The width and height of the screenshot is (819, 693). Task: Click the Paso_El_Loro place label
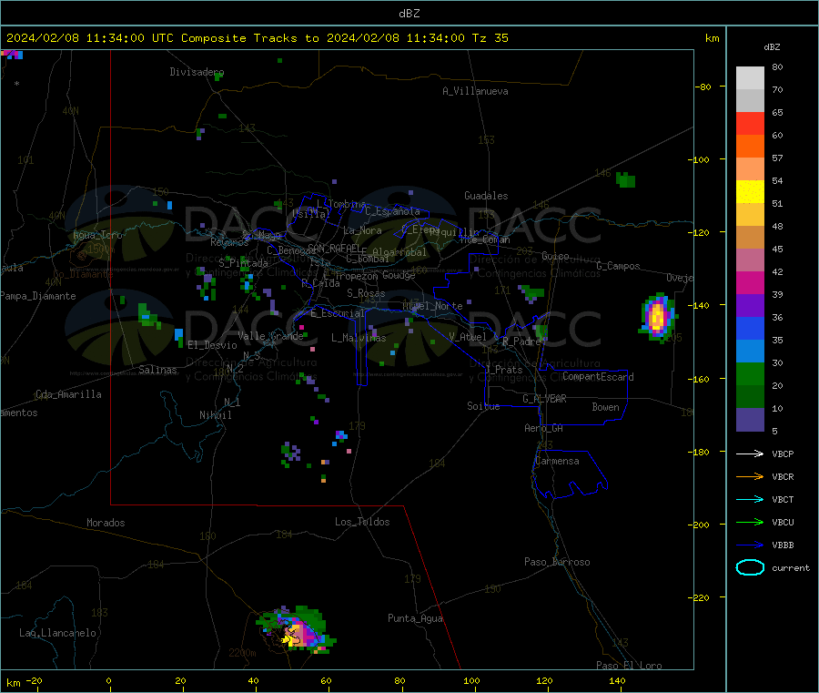[629, 666]
